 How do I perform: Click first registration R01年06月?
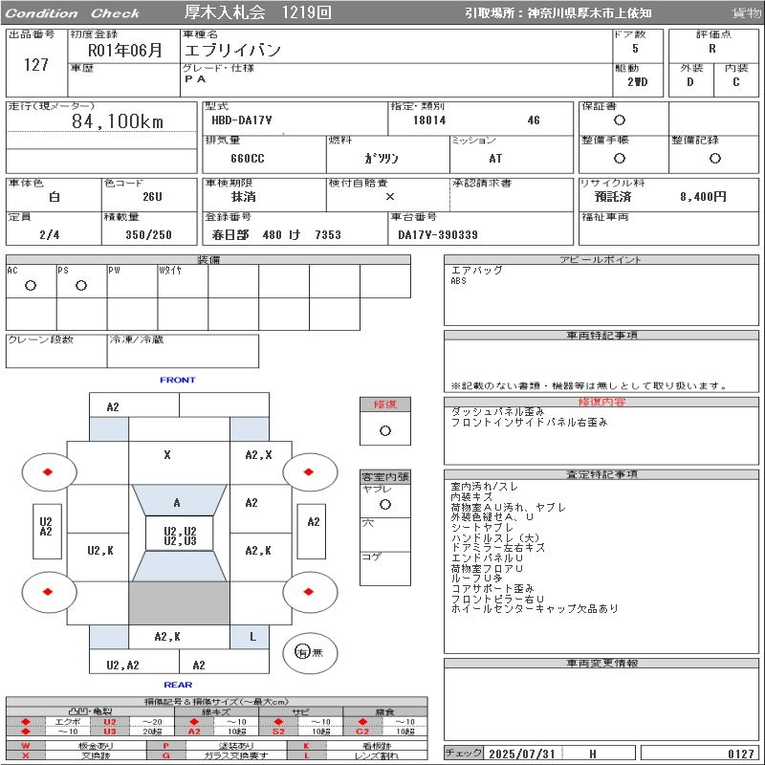(125, 50)
